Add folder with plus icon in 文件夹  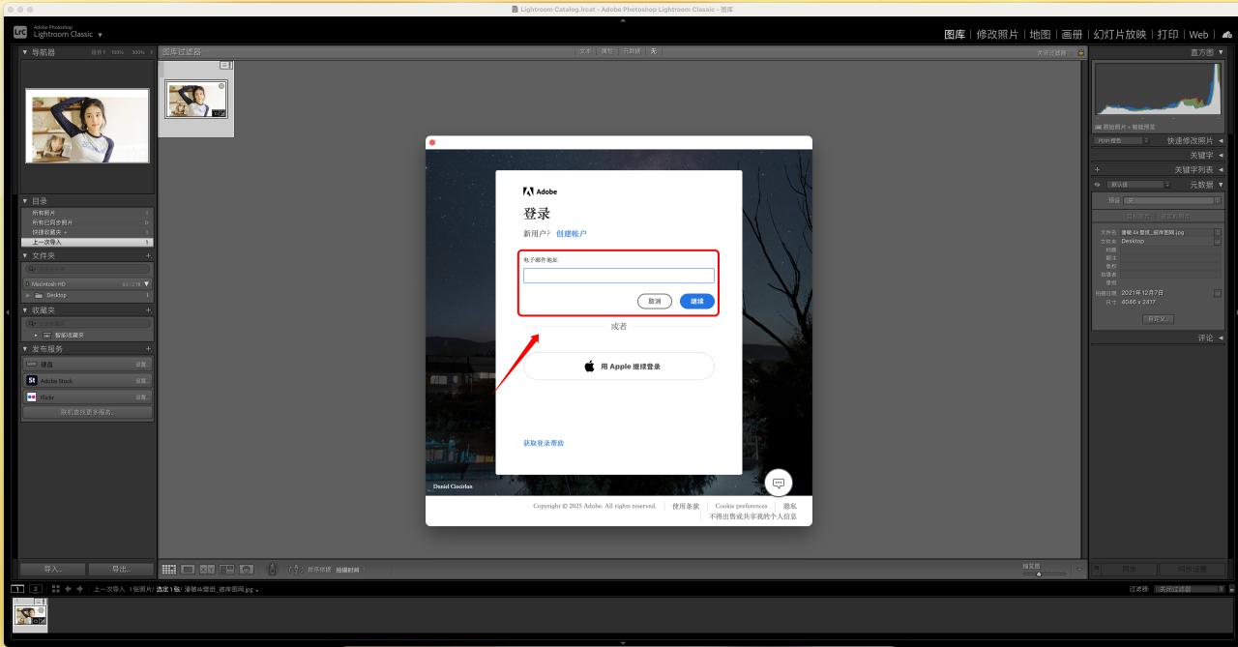pos(149,255)
